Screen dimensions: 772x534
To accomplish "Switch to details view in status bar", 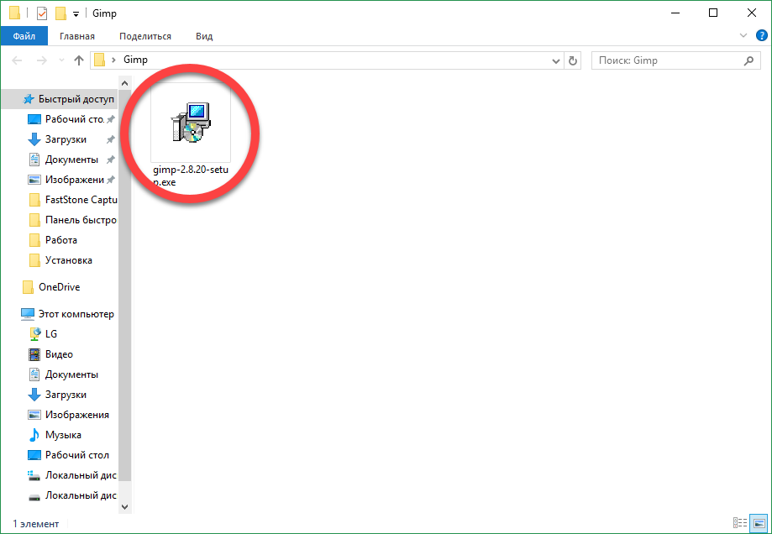I will tap(740, 523).
